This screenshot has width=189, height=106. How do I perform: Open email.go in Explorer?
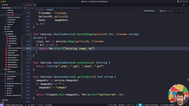(10, 10)
